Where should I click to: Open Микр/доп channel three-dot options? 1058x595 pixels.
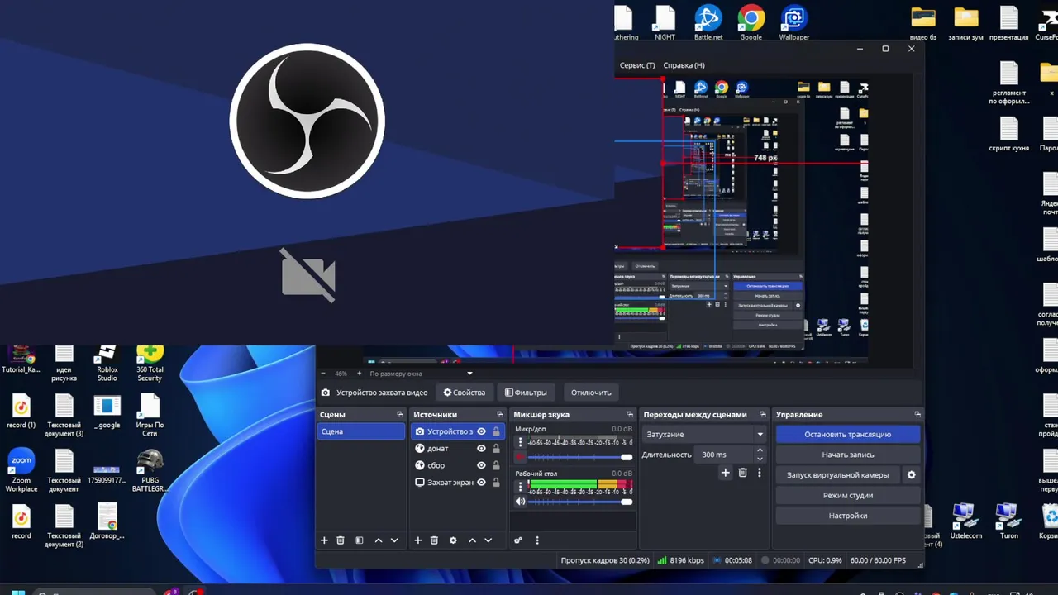pyautogui.click(x=520, y=443)
